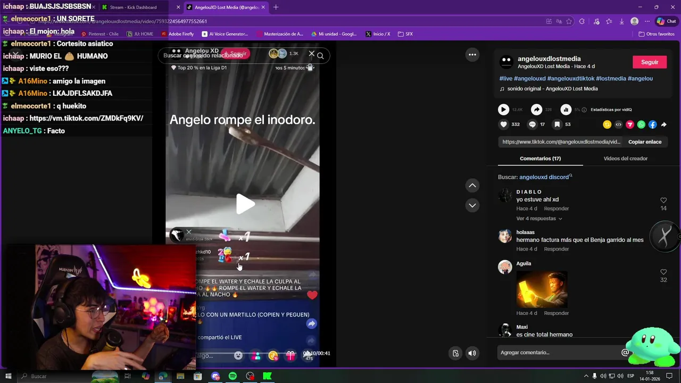Open browser settings and more menu

[x=646, y=21]
